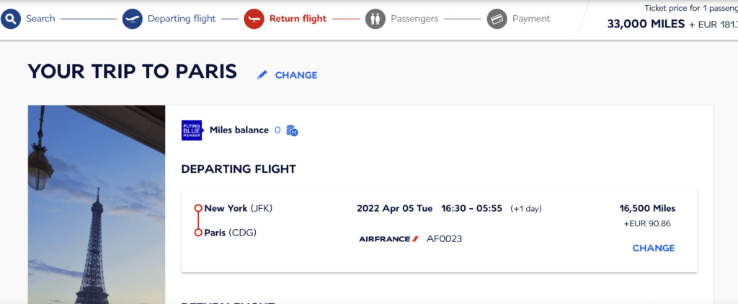This screenshot has width=738, height=304.
Task: Click the pencil edit icon beside CHANGE
Action: point(262,75)
